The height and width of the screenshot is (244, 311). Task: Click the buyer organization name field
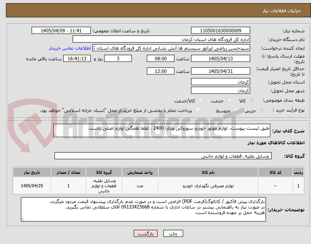(x=161, y=39)
